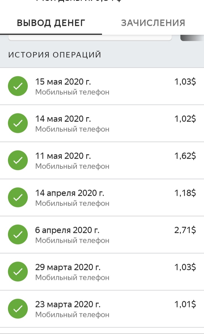This screenshot has height=334, width=204.
Task: Tap the green checkmark for 11 мая 2020
Action: point(18,160)
